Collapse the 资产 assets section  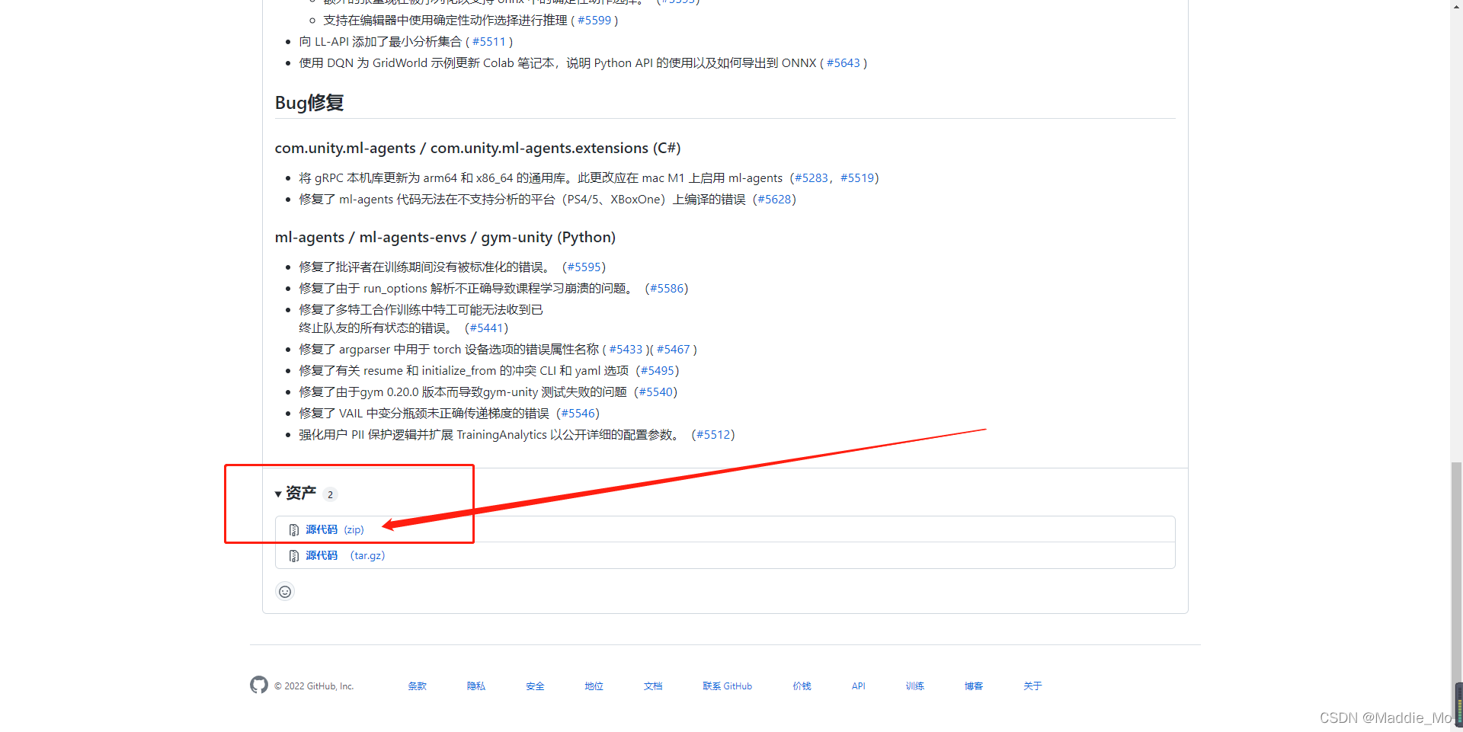tap(296, 494)
